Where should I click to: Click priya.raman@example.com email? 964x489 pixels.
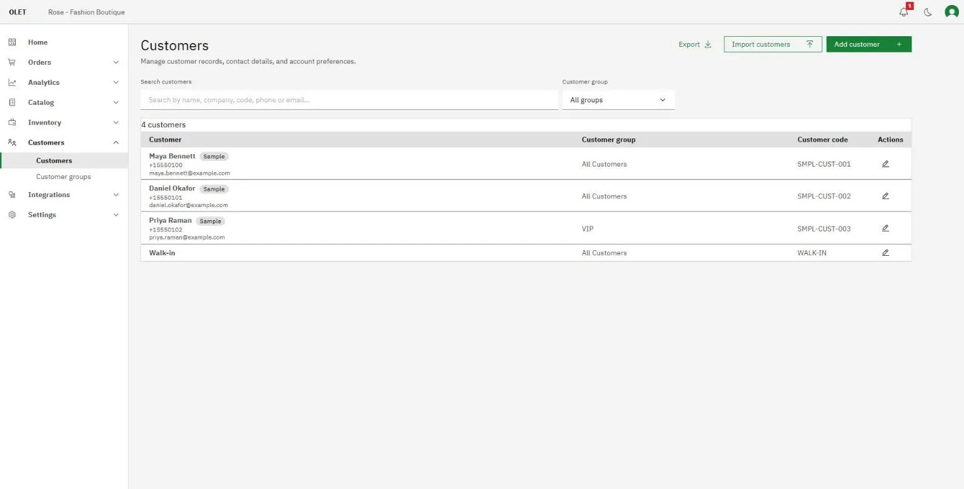(x=187, y=237)
